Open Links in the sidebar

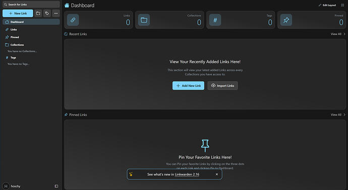pyautogui.click(x=31, y=30)
